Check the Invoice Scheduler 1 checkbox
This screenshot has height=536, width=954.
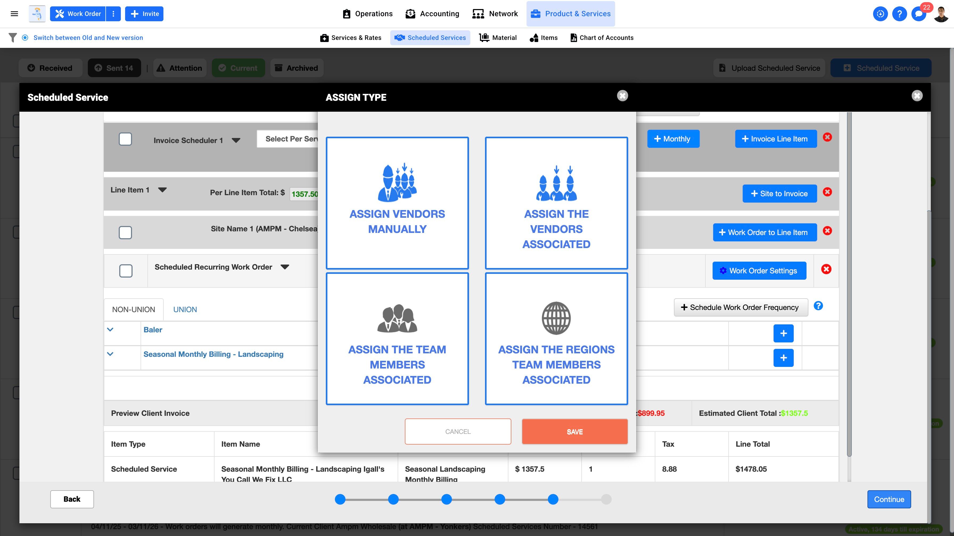pyautogui.click(x=125, y=140)
